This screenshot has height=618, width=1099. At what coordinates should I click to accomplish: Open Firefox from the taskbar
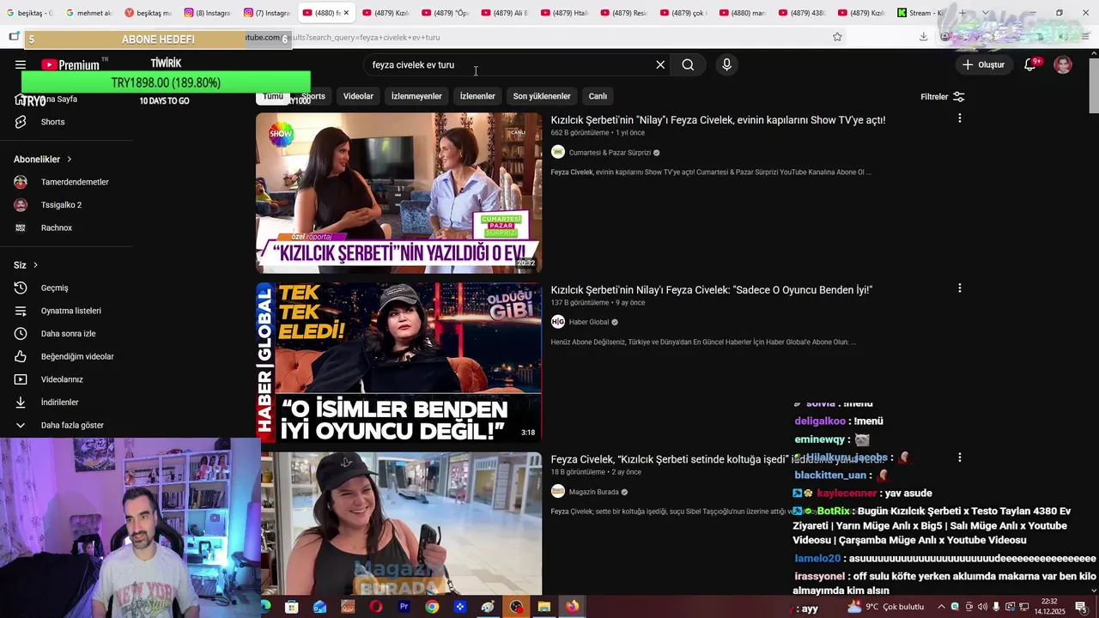click(572, 607)
